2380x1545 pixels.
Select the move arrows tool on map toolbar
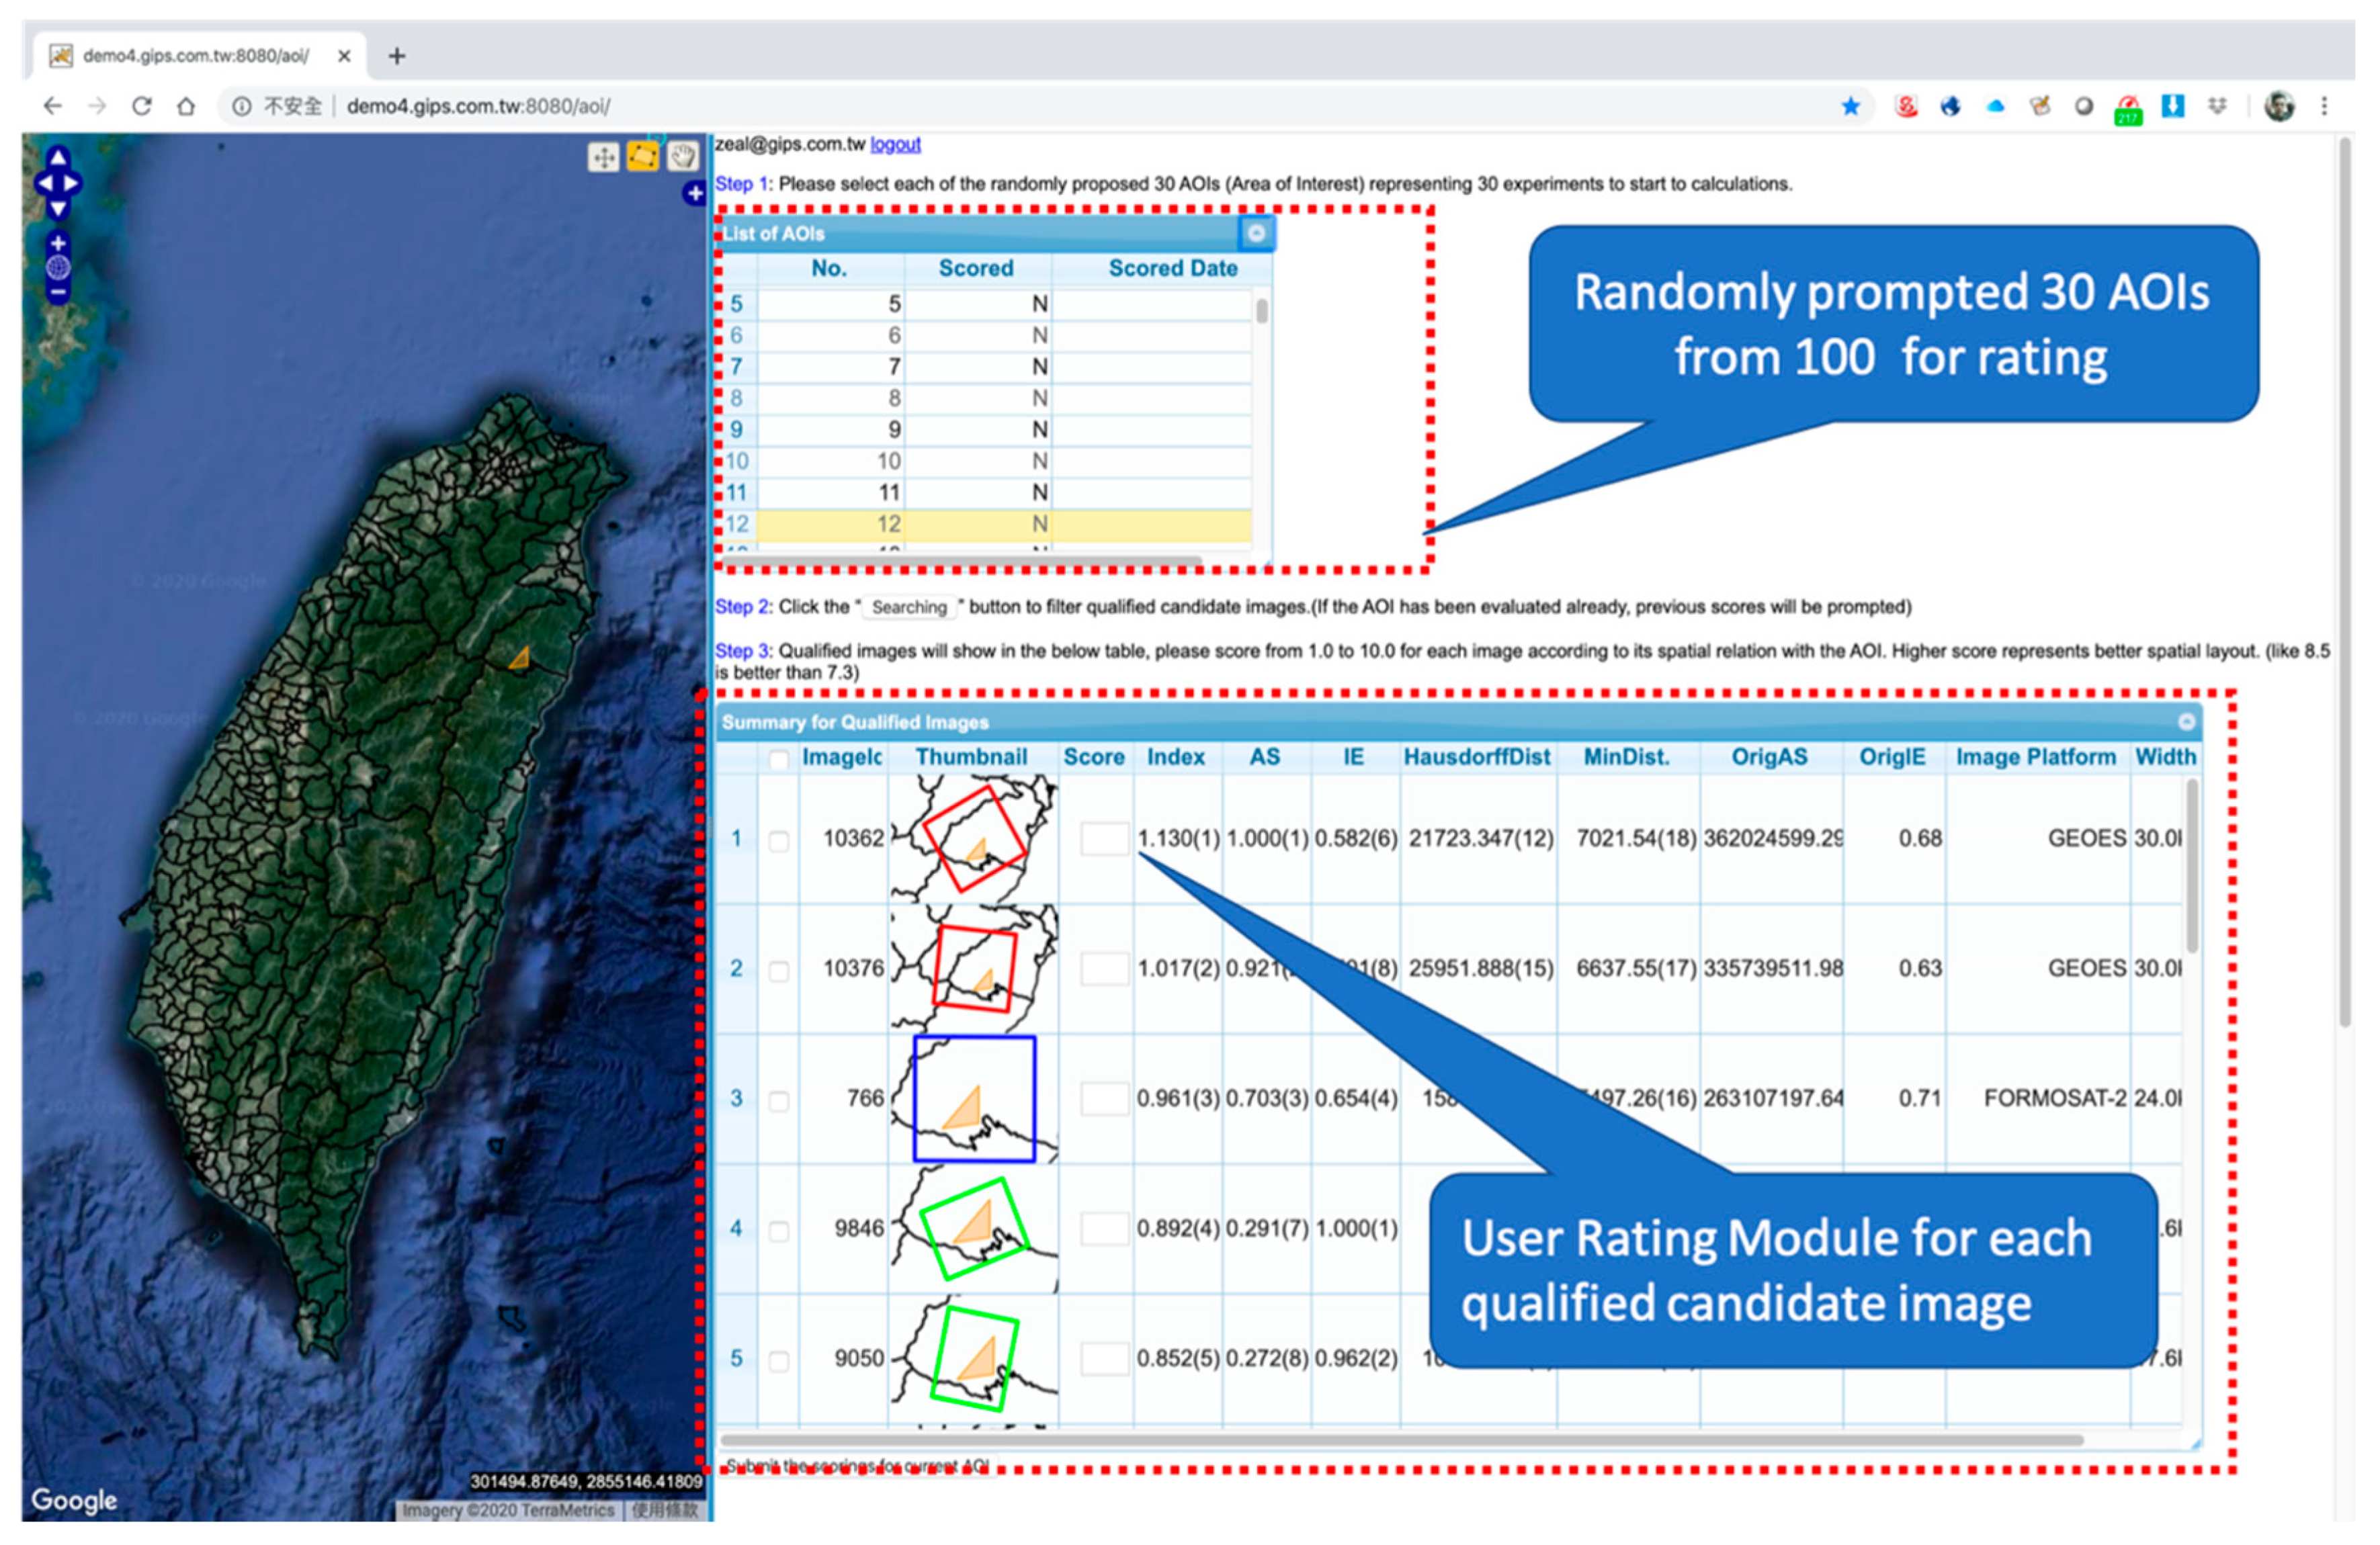pyautogui.click(x=605, y=157)
